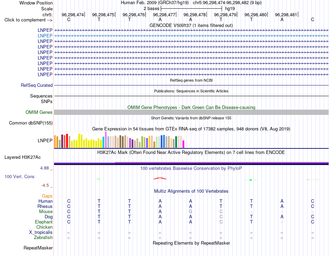Click the magenta bar at end of GTEx chart
Screen dimensions: 329x256
pos(184,144)
